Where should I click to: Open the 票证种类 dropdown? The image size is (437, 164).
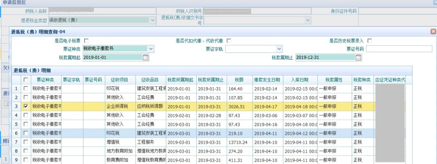(151, 49)
